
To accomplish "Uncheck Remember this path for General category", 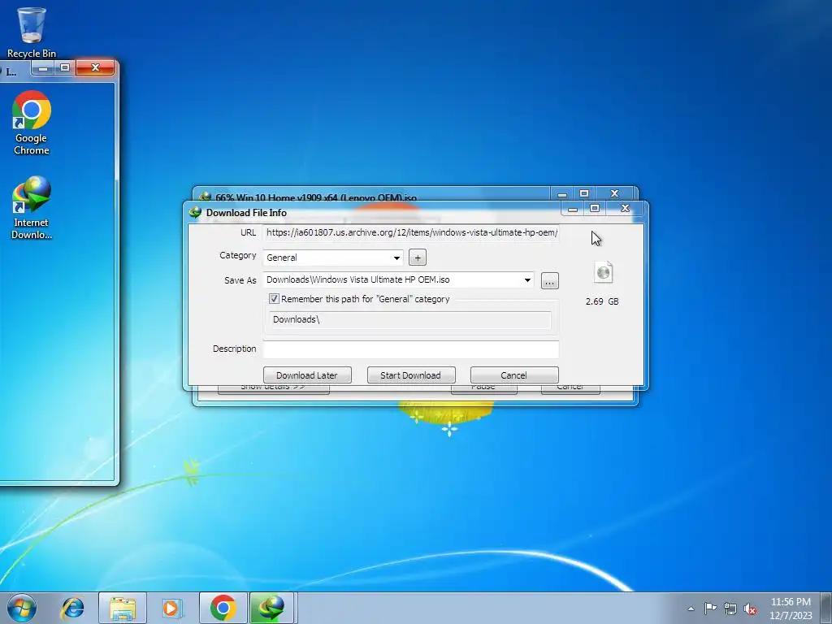I will (274, 299).
